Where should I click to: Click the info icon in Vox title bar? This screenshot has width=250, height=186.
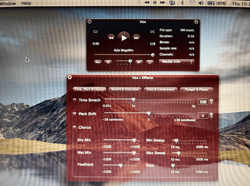[196, 22]
